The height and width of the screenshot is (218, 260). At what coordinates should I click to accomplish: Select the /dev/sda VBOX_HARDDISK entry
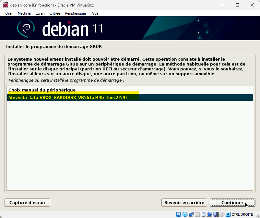130,97
